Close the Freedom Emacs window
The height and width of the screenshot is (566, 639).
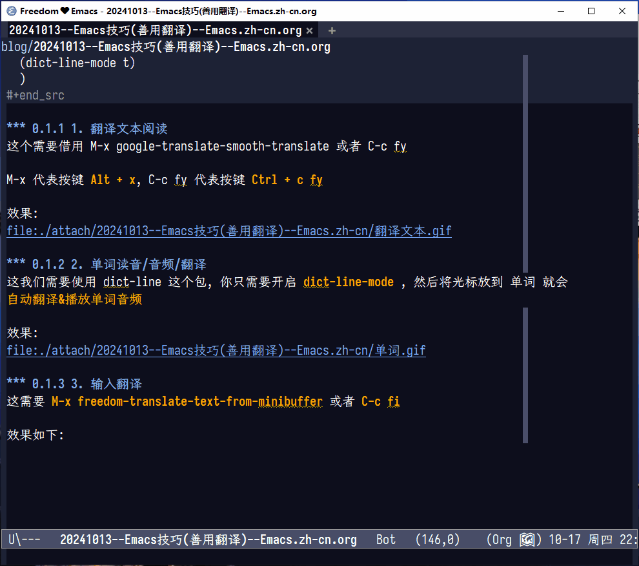622,11
